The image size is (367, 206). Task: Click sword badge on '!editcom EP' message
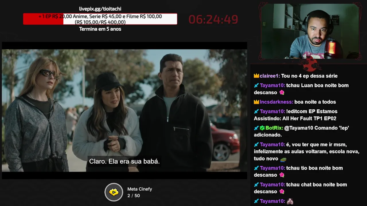pyautogui.click(x=256, y=111)
